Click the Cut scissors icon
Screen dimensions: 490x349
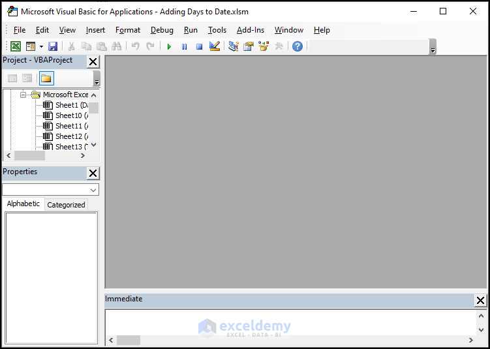[71, 46]
